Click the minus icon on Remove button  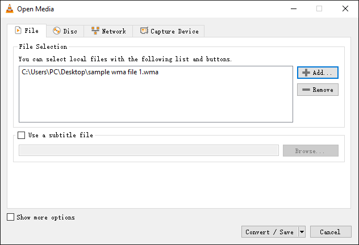coord(306,90)
